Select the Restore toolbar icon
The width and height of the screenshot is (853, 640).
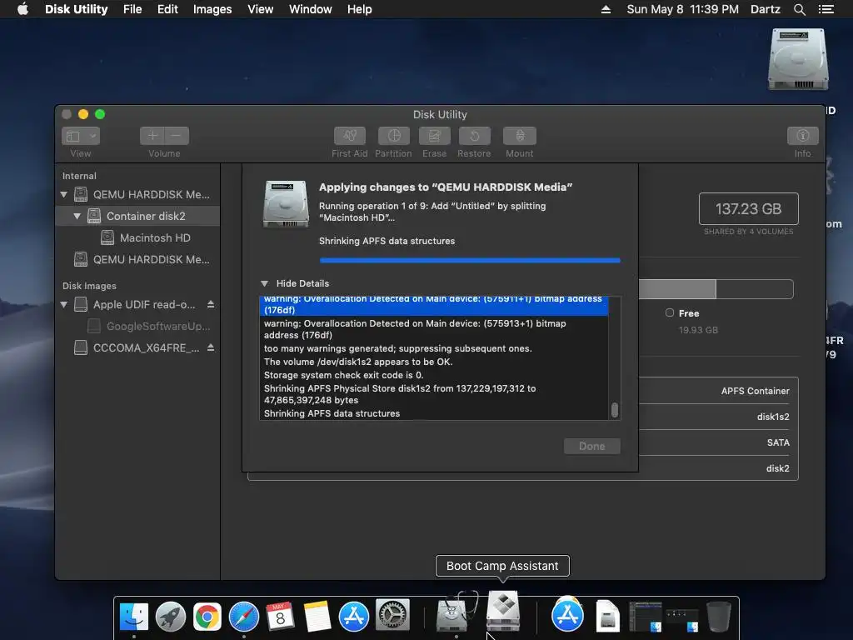pyautogui.click(x=474, y=136)
